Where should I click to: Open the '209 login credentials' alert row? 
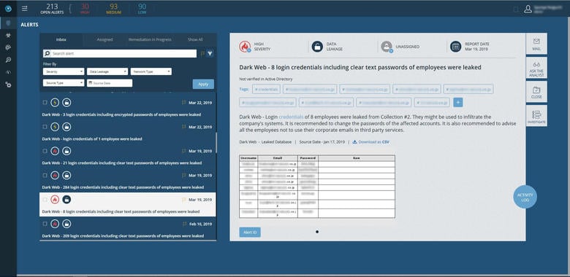127,230
